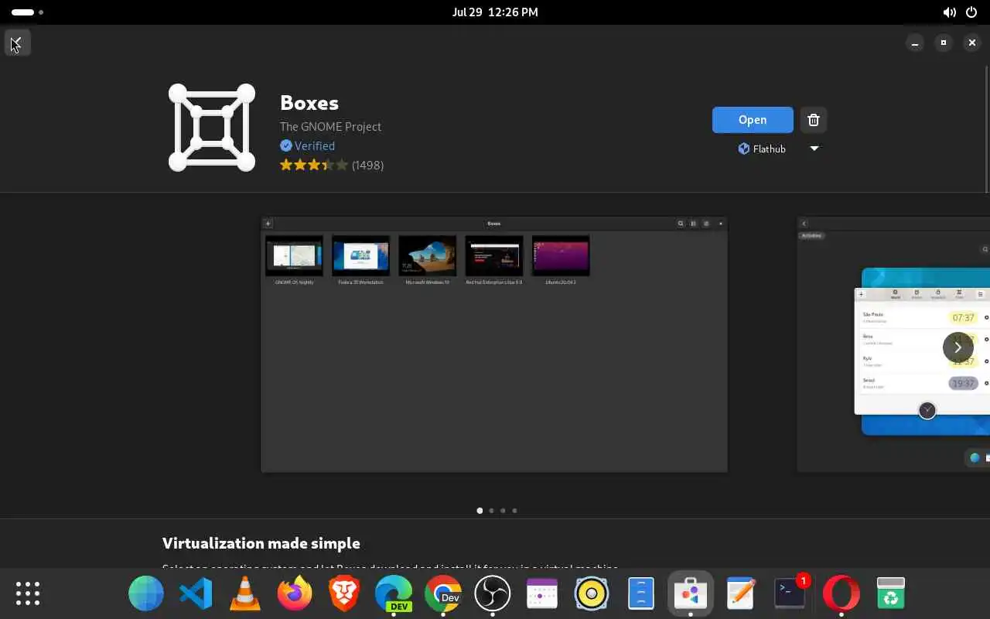Launch the GNOME Web browser from dock
Screen dimensions: 990x619
[146, 594]
